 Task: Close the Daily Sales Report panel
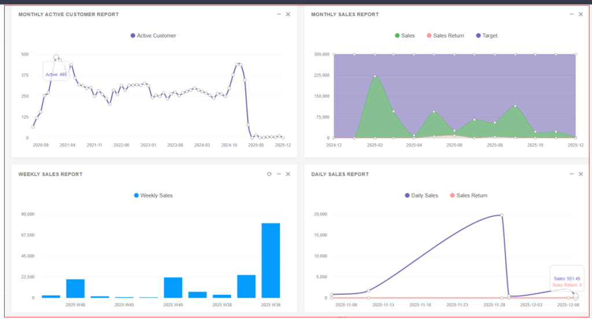pos(581,174)
